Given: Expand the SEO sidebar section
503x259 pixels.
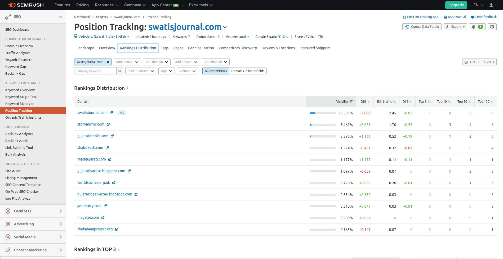Looking at the screenshot, I should (33, 17).
